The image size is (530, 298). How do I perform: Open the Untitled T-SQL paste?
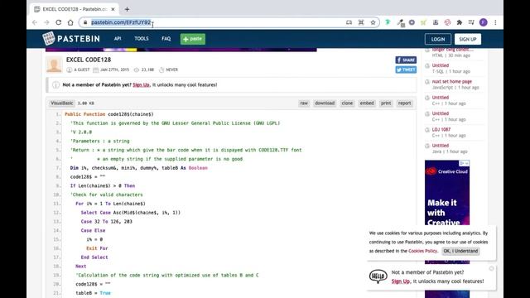pyautogui.click(x=441, y=65)
